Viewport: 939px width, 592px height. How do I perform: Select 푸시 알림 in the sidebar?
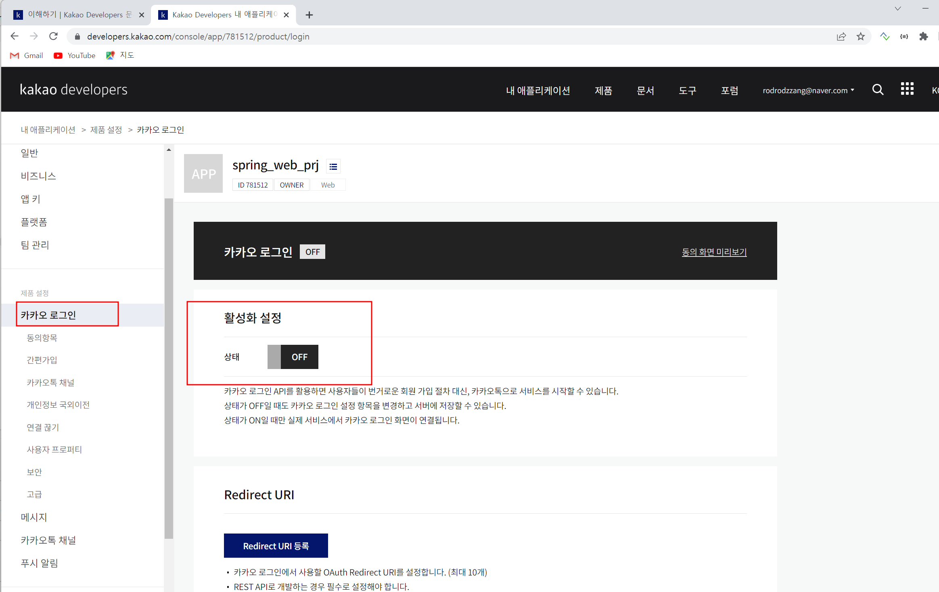coord(39,563)
